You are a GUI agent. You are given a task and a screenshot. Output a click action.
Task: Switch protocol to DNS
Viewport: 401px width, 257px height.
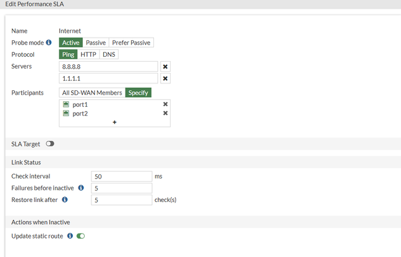point(109,54)
